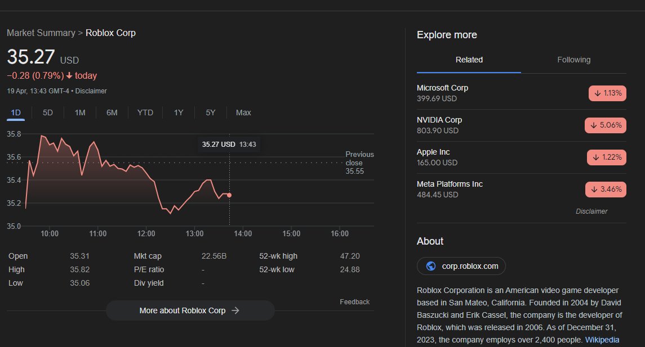Click the Mkt cap value 22.56B

[214, 256]
